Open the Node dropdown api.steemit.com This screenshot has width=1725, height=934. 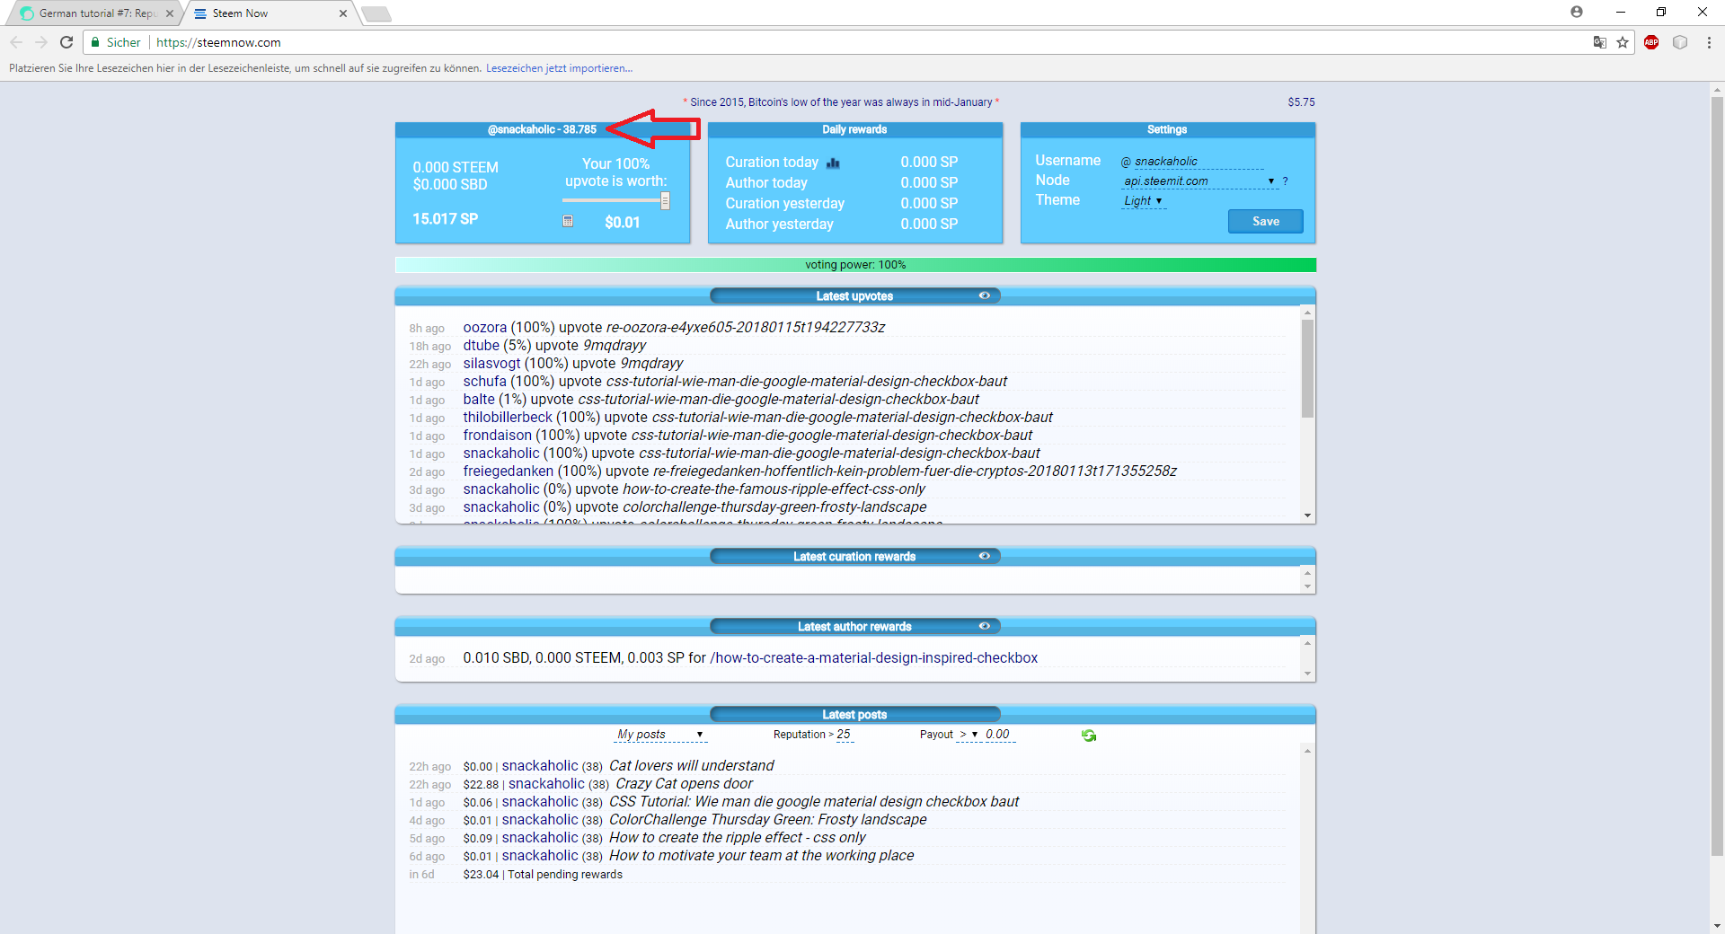pyautogui.click(x=1199, y=181)
